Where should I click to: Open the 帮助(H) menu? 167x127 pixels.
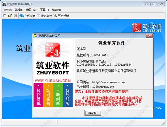pyautogui.click(x=56, y=10)
